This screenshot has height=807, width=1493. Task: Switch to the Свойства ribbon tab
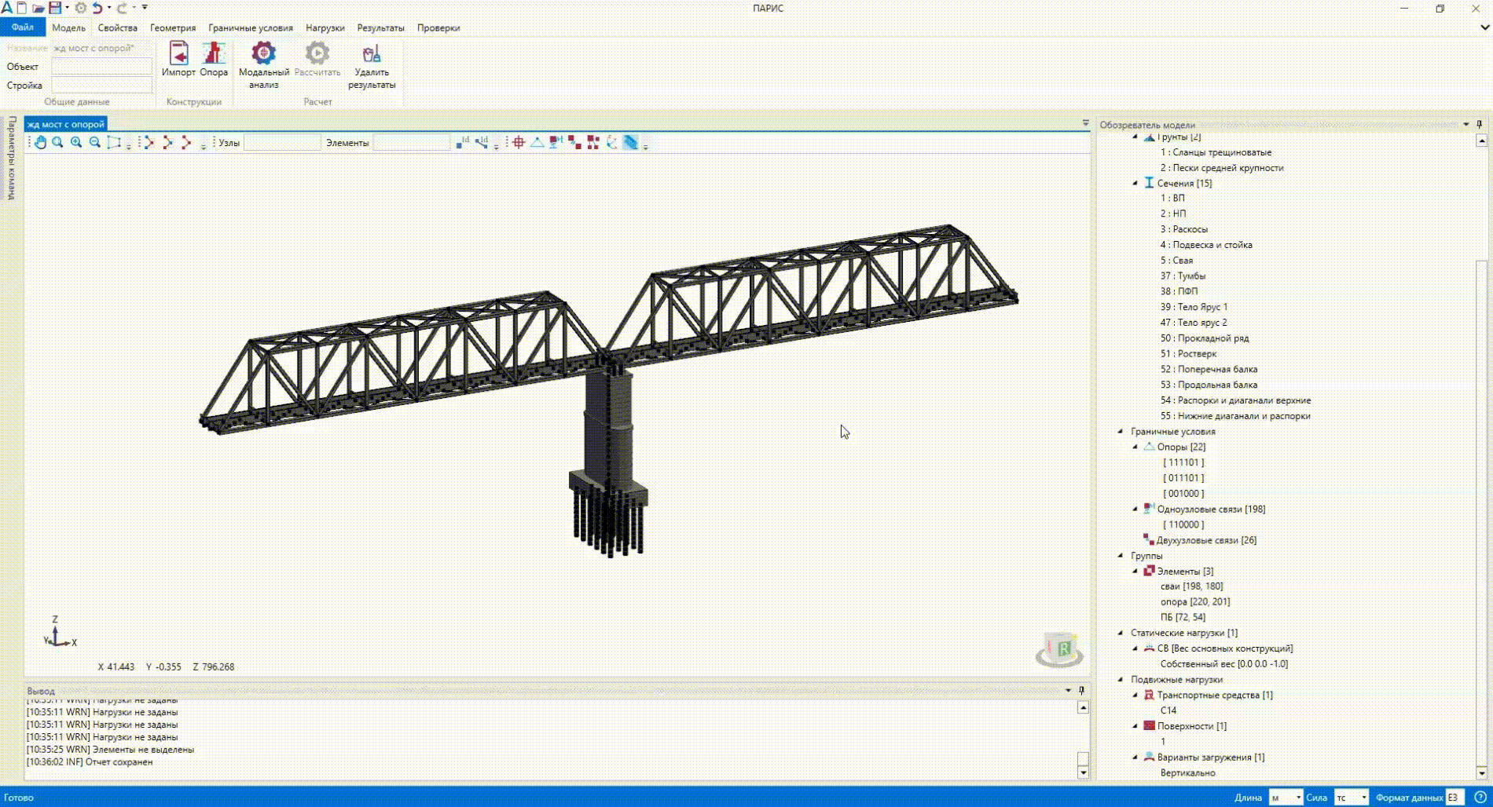click(117, 27)
